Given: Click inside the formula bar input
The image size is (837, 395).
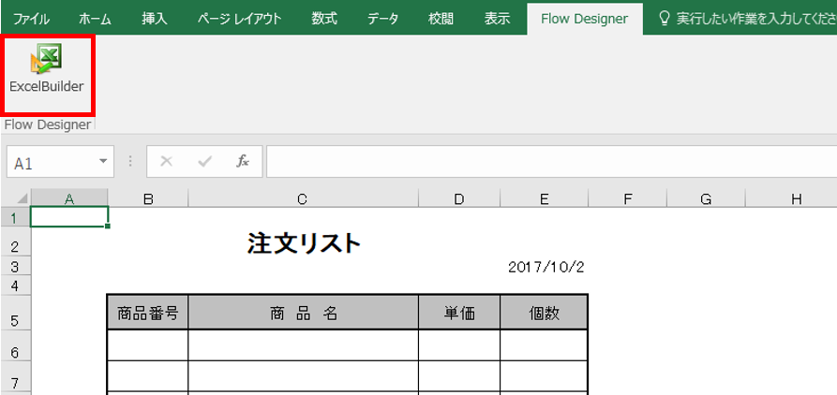Looking at the screenshot, I should (x=551, y=162).
